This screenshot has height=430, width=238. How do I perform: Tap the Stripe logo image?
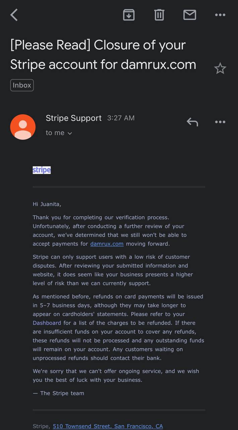point(42,170)
